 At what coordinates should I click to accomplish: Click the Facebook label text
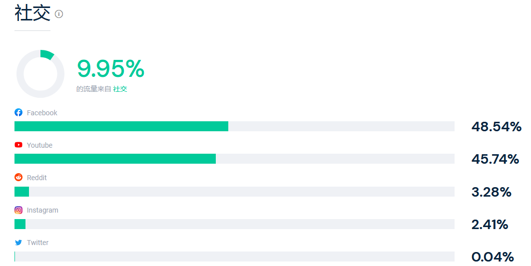(42, 113)
